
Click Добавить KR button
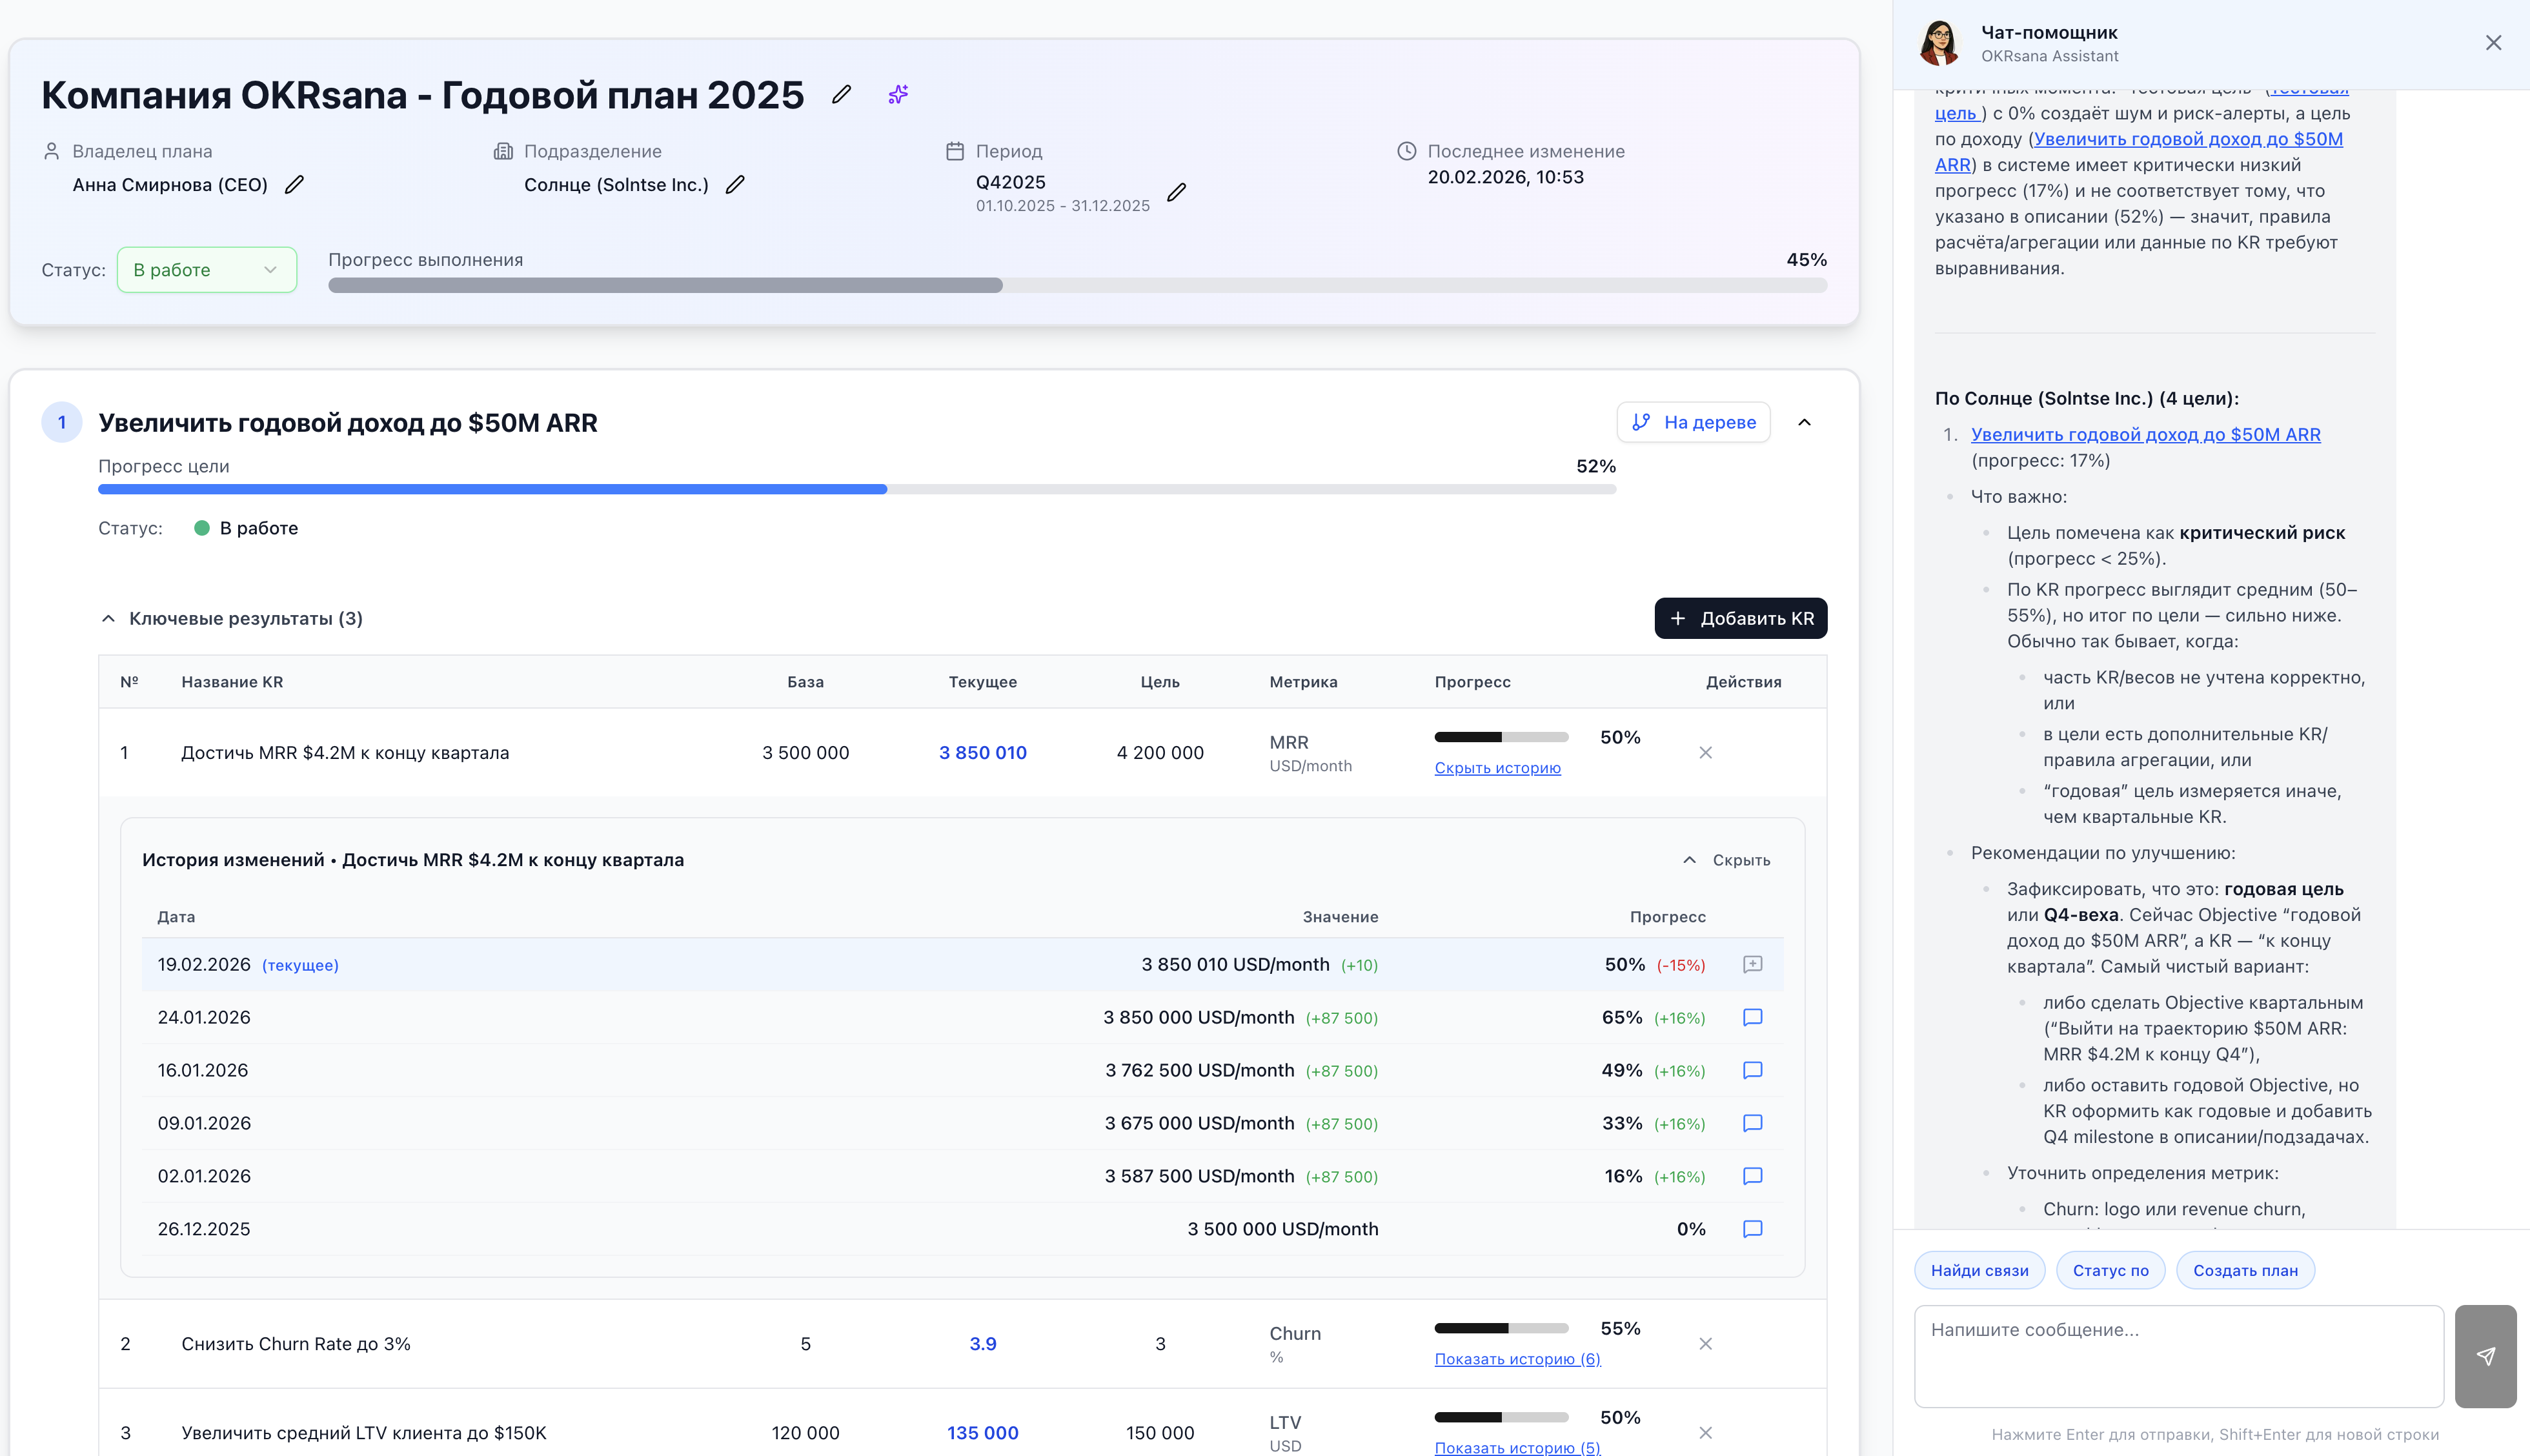coord(1740,619)
